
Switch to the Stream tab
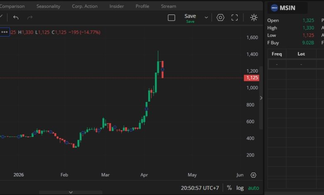169,6
